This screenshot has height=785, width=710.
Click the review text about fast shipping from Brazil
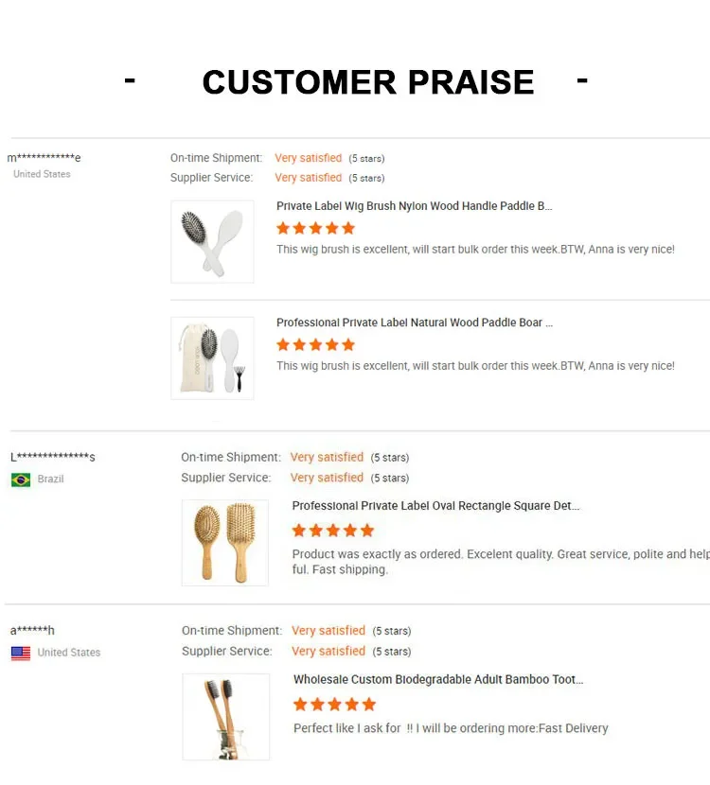[x=501, y=562]
